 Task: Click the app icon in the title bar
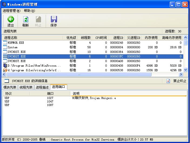tap(4, 4)
